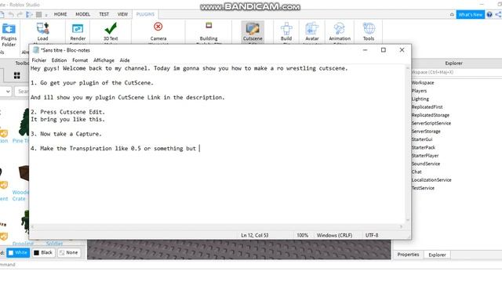Click the Windows (CRLF) status entry
The width and height of the screenshot is (502, 282).
coord(334,235)
